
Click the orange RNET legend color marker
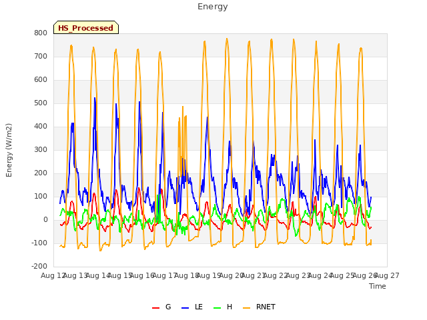246,308
